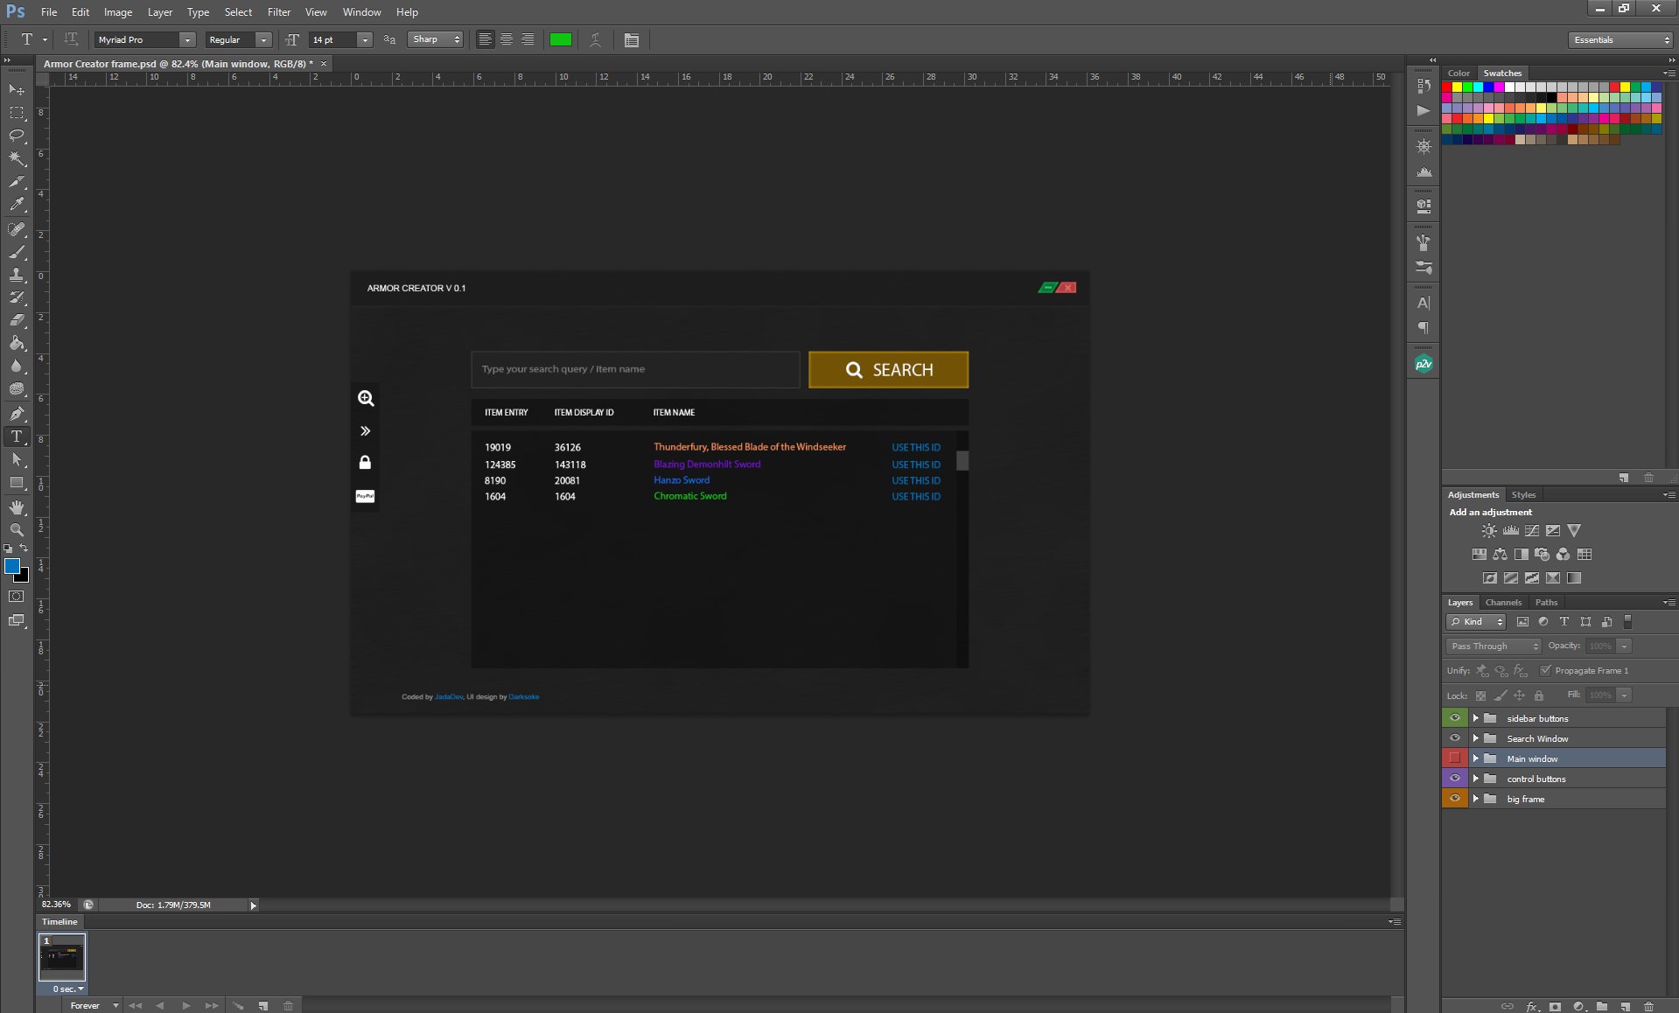Viewport: 1679px width, 1013px height.
Task: Select the Zoom tool in toolbox
Action: coord(17,530)
